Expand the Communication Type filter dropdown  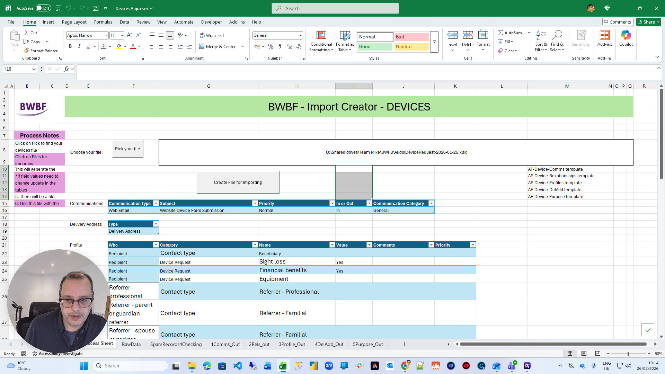click(156, 203)
